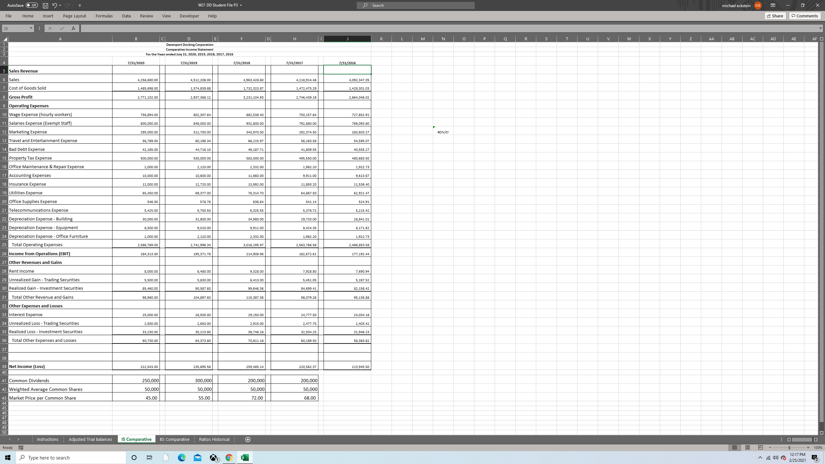Add a new sheet with plus icon

click(x=247, y=440)
